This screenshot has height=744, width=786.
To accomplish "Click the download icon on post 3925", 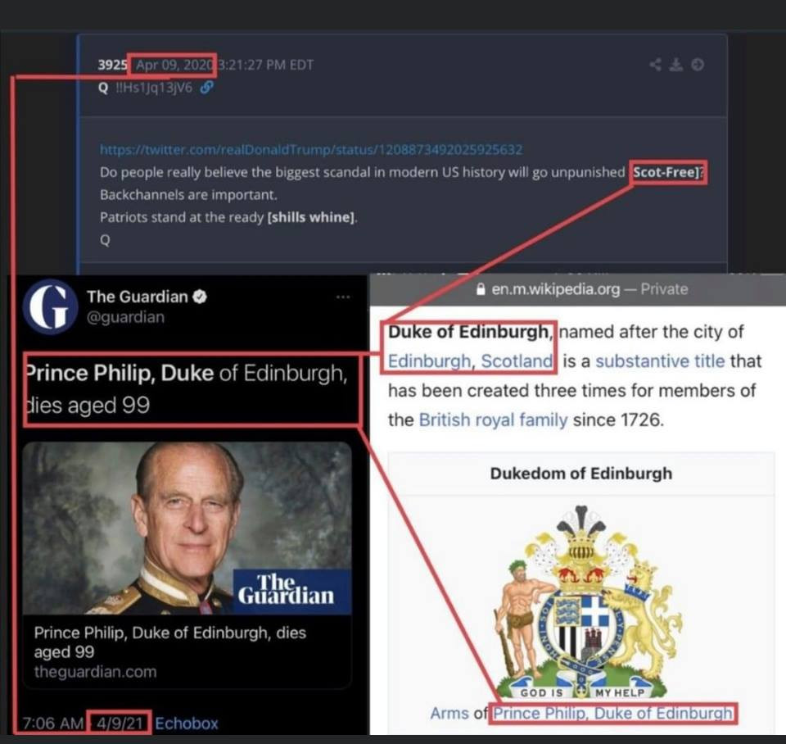I will click(676, 64).
